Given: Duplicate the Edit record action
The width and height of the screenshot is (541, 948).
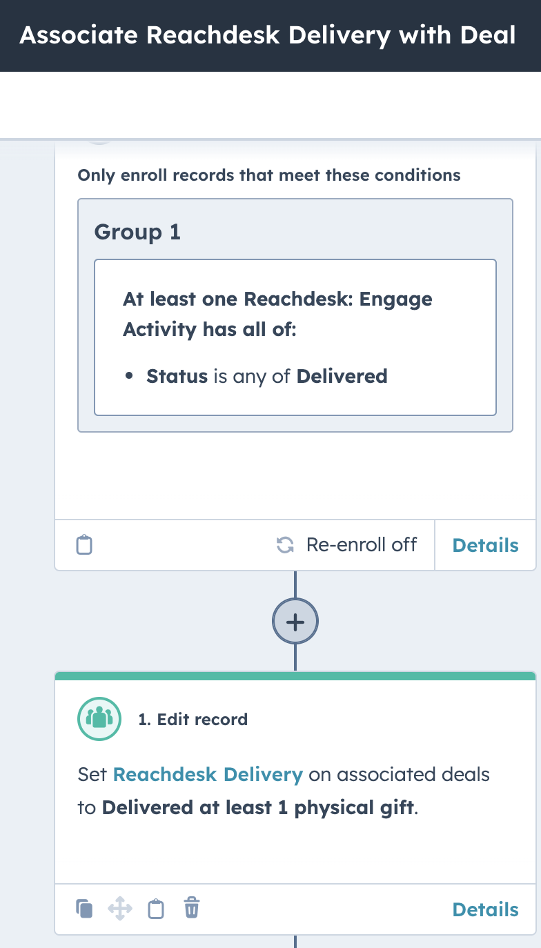Looking at the screenshot, I should (83, 909).
